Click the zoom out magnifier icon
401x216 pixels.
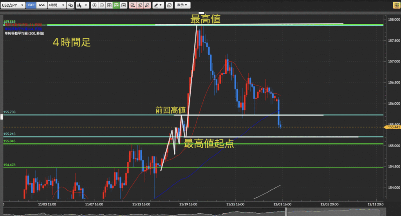point(102,5)
